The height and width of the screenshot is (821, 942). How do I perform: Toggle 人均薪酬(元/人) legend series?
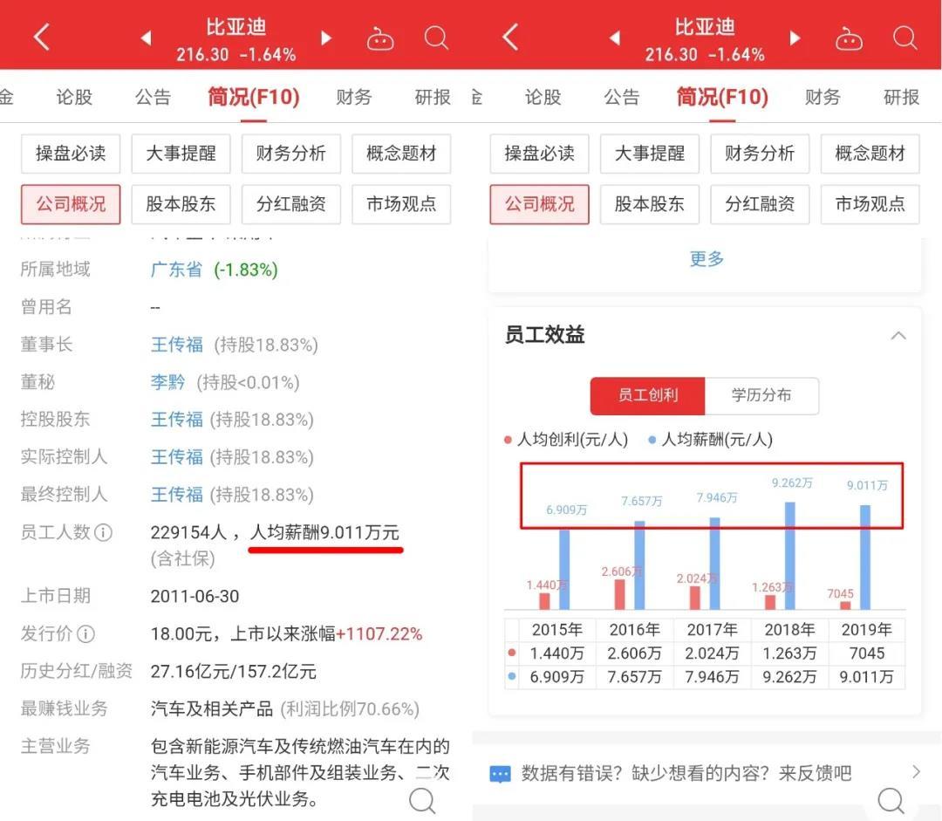point(711,440)
